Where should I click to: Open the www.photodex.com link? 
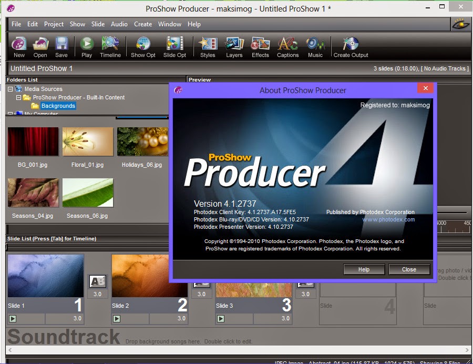point(388,219)
